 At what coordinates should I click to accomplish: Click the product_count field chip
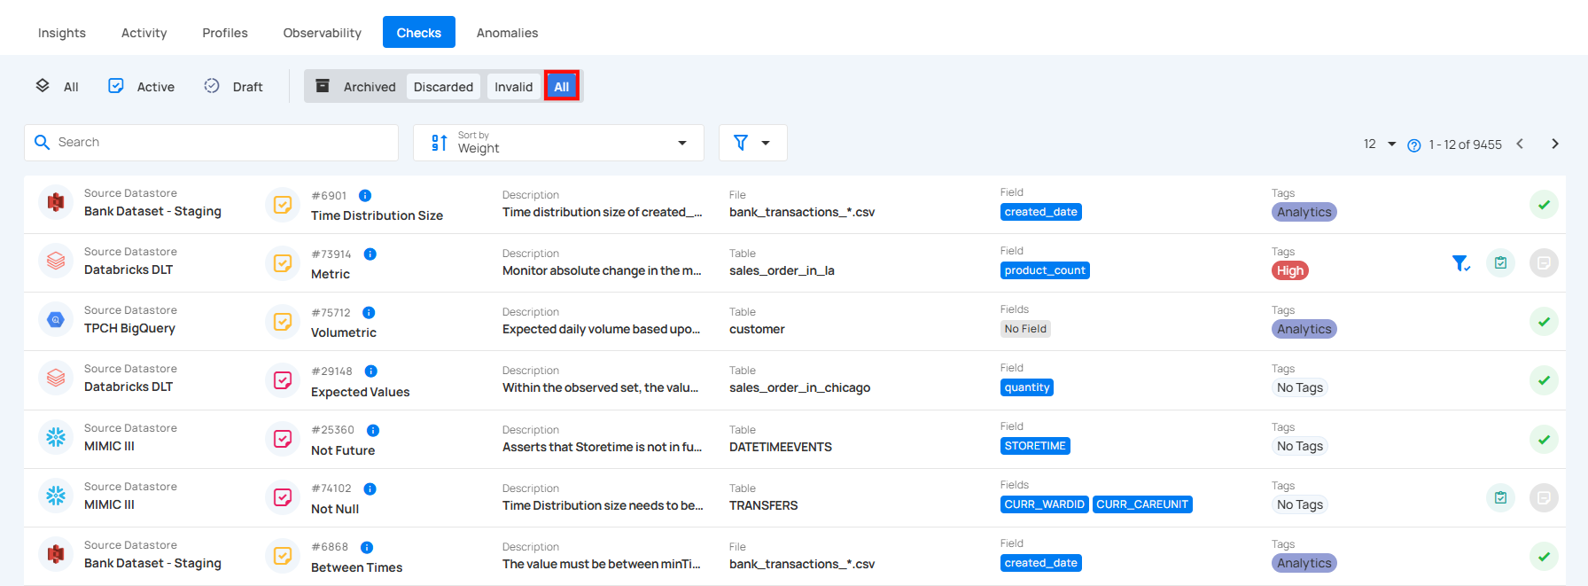tap(1045, 270)
